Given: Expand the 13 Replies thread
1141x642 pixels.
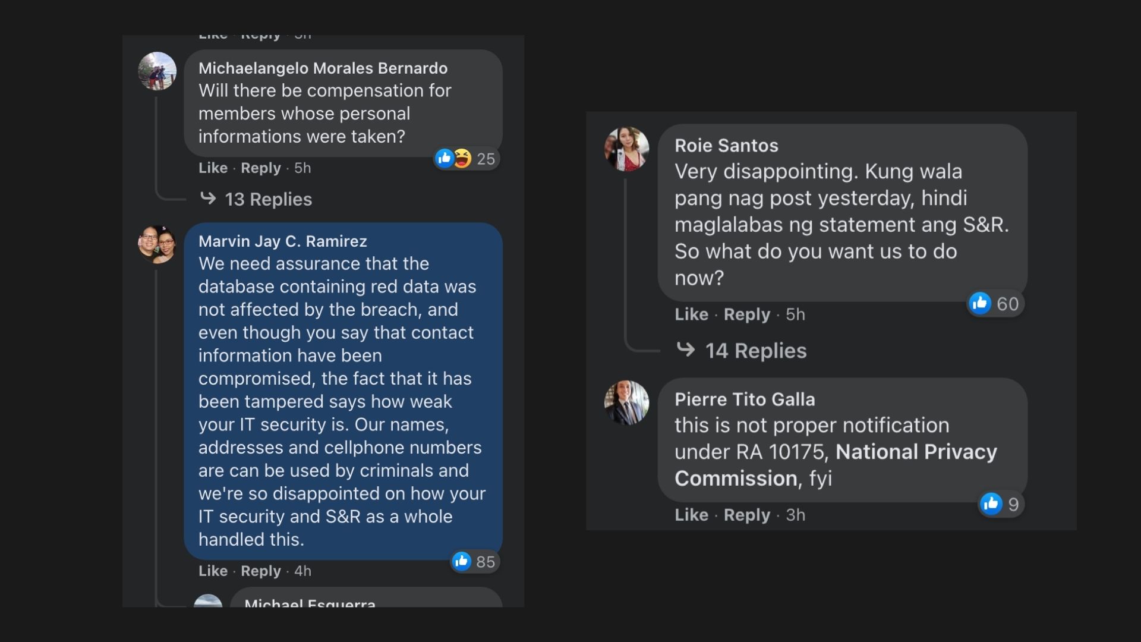Looking at the screenshot, I should pos(268,199).
